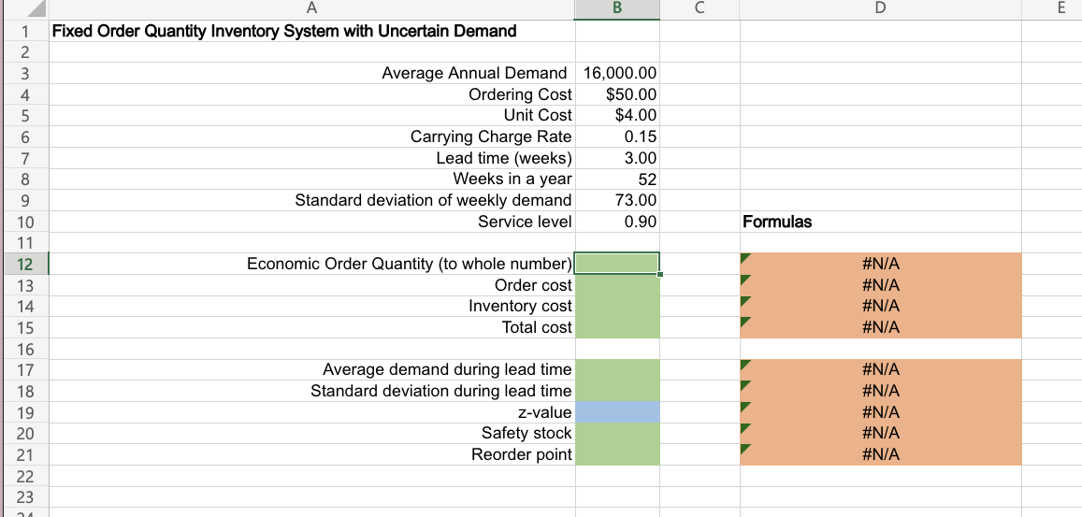Screen dimensions: 1082x517
Task: Select column A header
Action: 310,9
